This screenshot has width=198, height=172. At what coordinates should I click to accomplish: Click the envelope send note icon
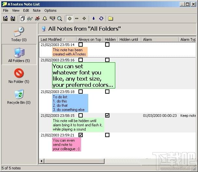coord(52,19)
